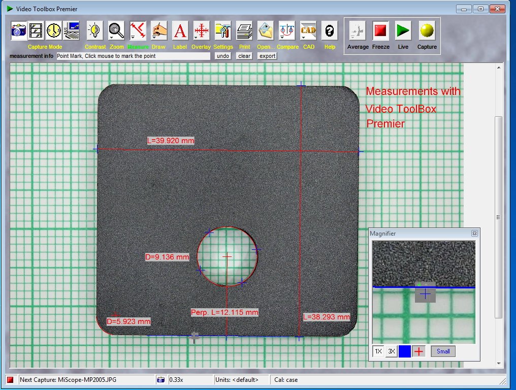Open the CAD tool

308,31
